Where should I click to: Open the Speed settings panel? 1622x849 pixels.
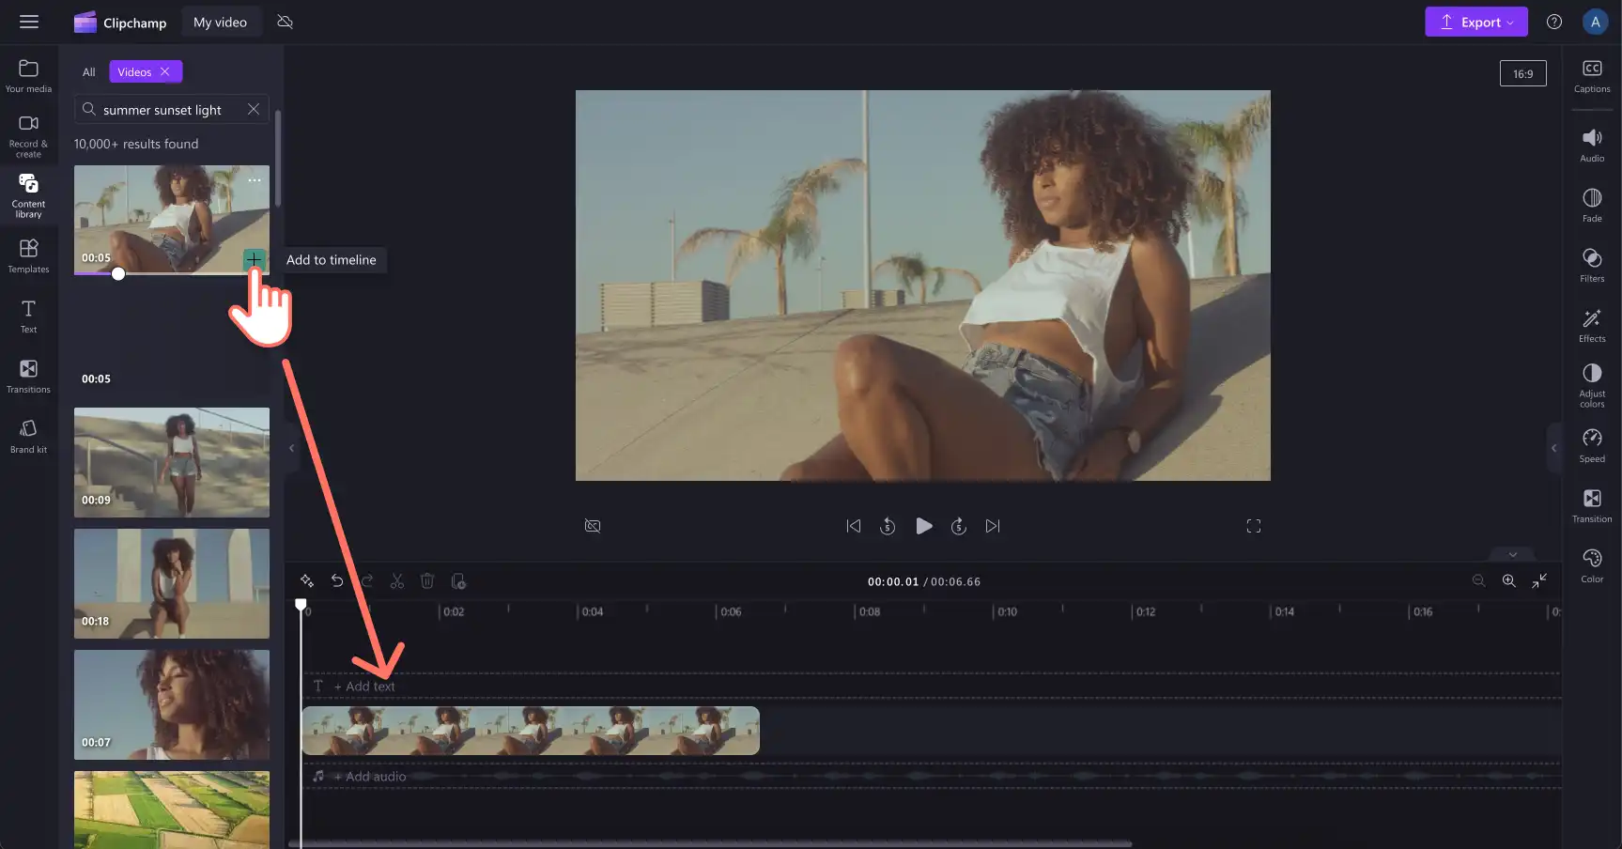(x=1591, y=446)
